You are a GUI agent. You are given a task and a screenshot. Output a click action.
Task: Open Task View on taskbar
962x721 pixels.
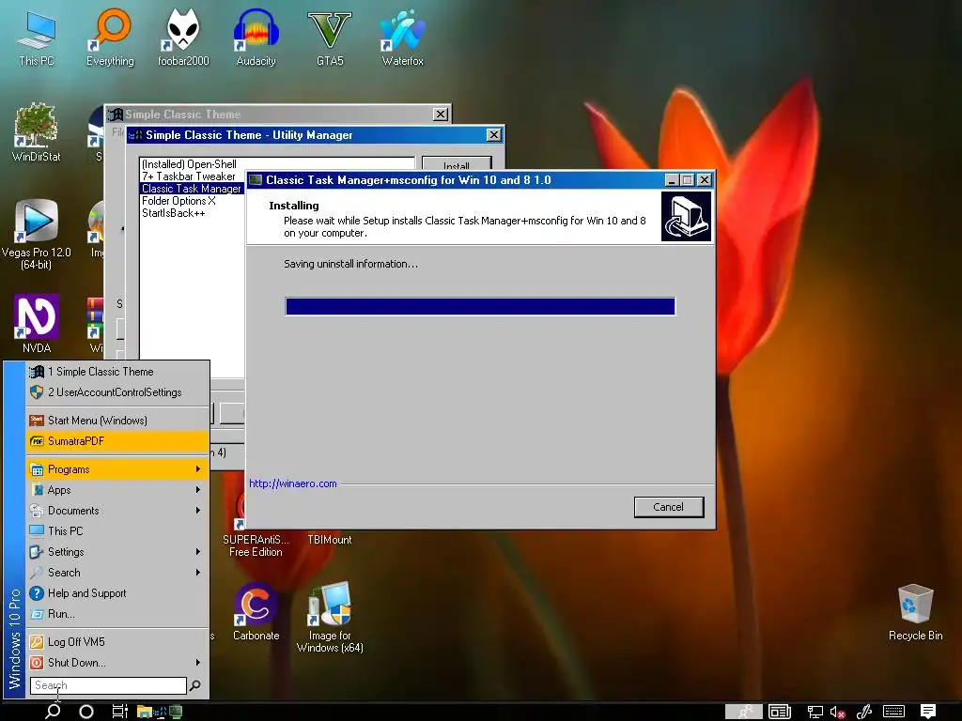pyautogui.click(x=119, y=712)
